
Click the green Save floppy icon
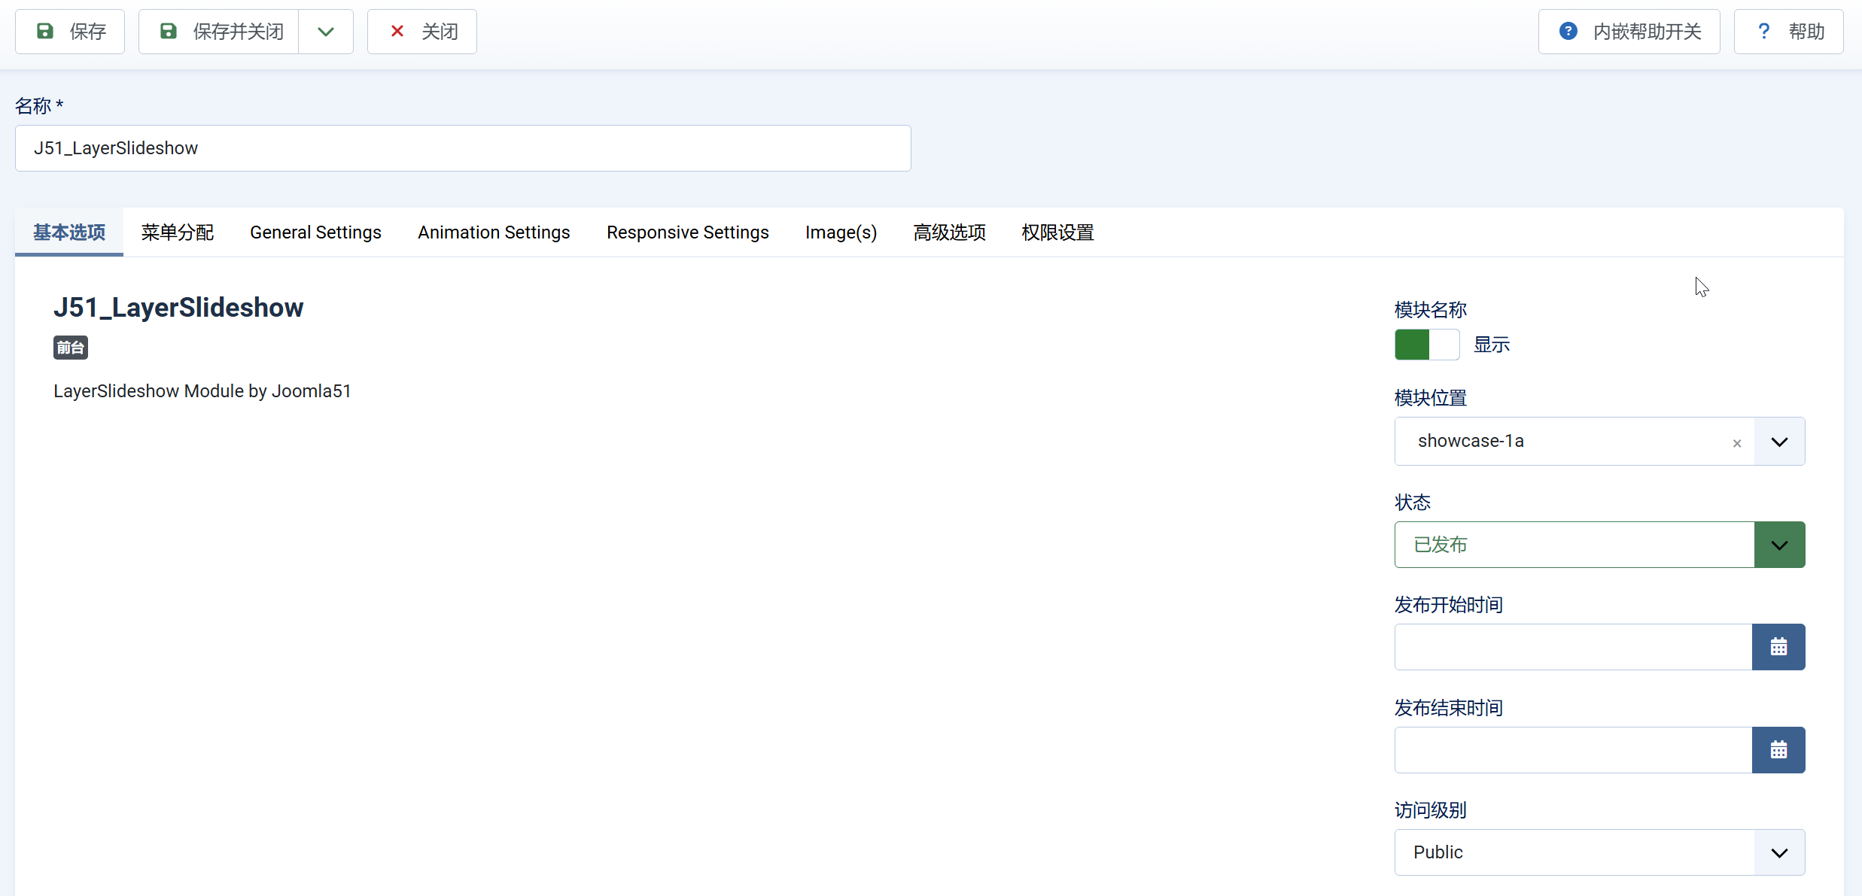pyautogui.click(x=45, y=32)
